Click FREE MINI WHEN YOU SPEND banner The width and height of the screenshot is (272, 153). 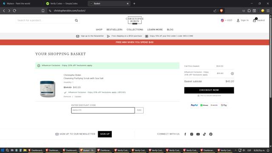pyautogui.click(x=135, y=42)
